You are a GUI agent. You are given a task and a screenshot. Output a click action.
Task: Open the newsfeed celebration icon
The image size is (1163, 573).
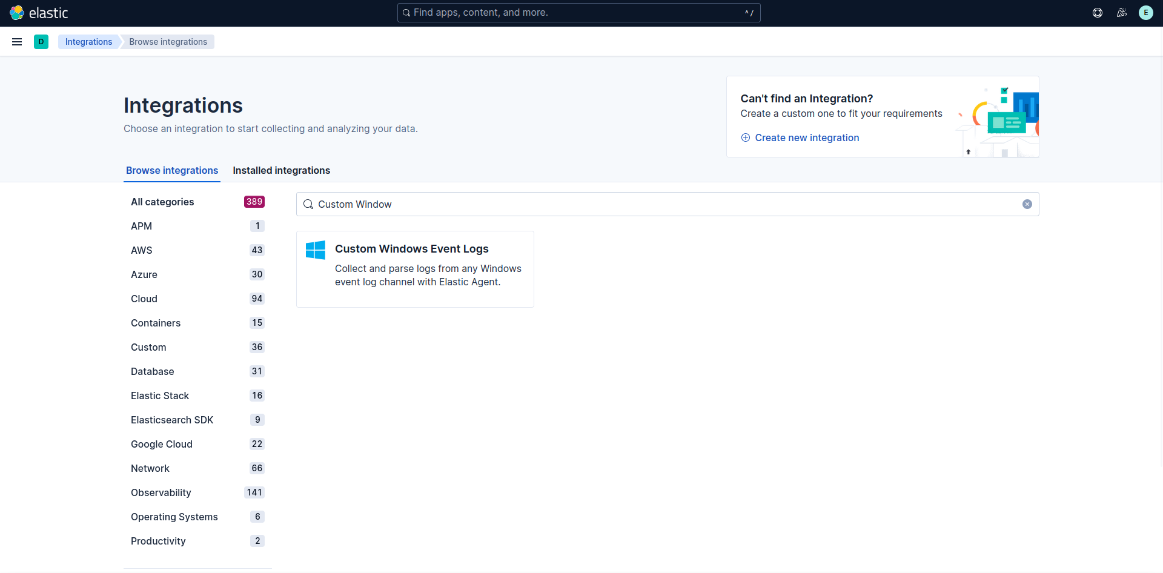[x=1122, y=13]
